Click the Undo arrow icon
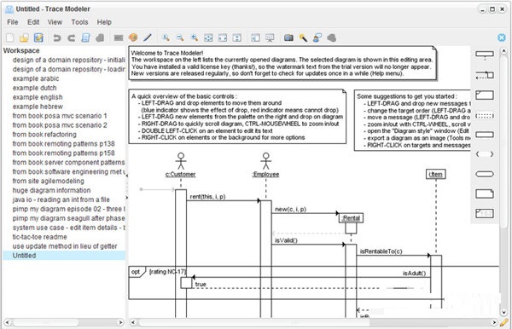 point(57,38)
